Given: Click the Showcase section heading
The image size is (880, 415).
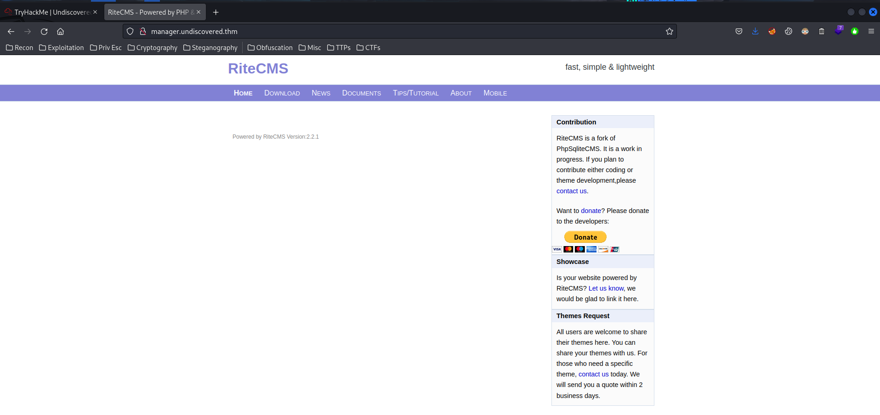Looking at the screenshot, I should click(573, 262).
